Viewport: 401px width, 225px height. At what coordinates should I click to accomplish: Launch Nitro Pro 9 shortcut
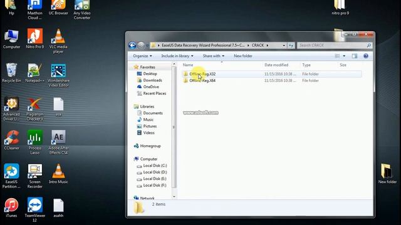click(35, 39)
